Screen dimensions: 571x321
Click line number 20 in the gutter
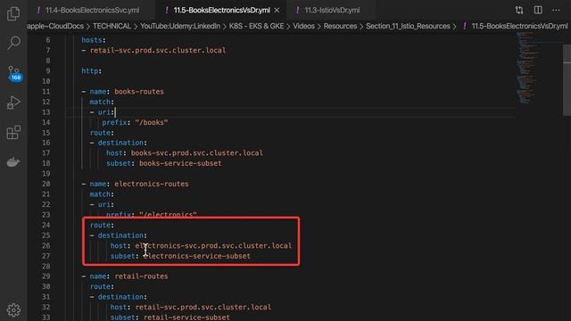46,185
